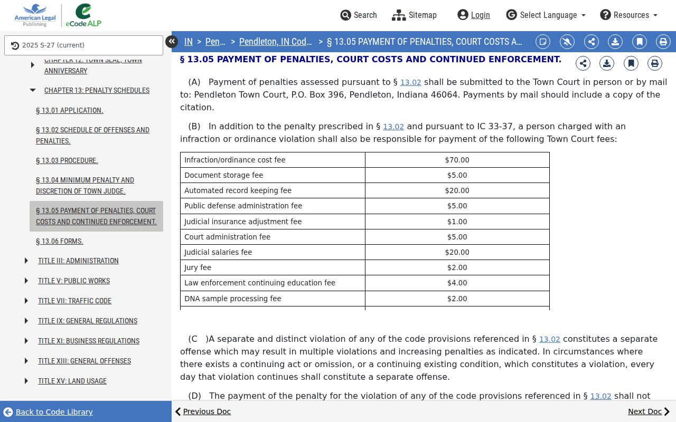The height and width of the screenshot is (422, 676).
Task: Open § 13.03 Procedure in the sidebar
Action: (x=67, y=160)
